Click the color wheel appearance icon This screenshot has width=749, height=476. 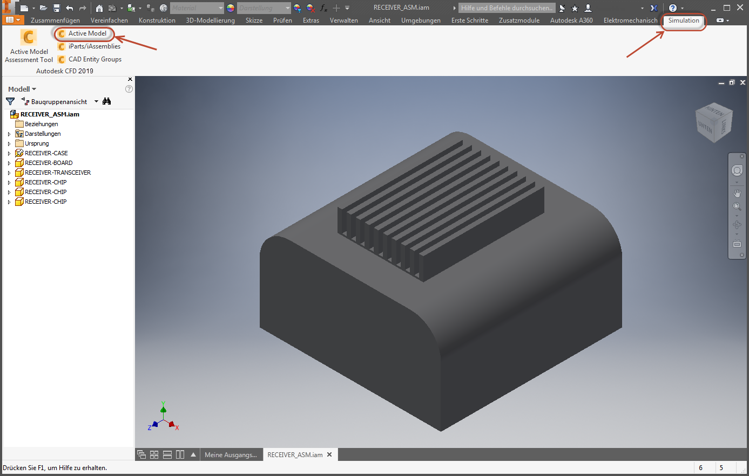231,8
